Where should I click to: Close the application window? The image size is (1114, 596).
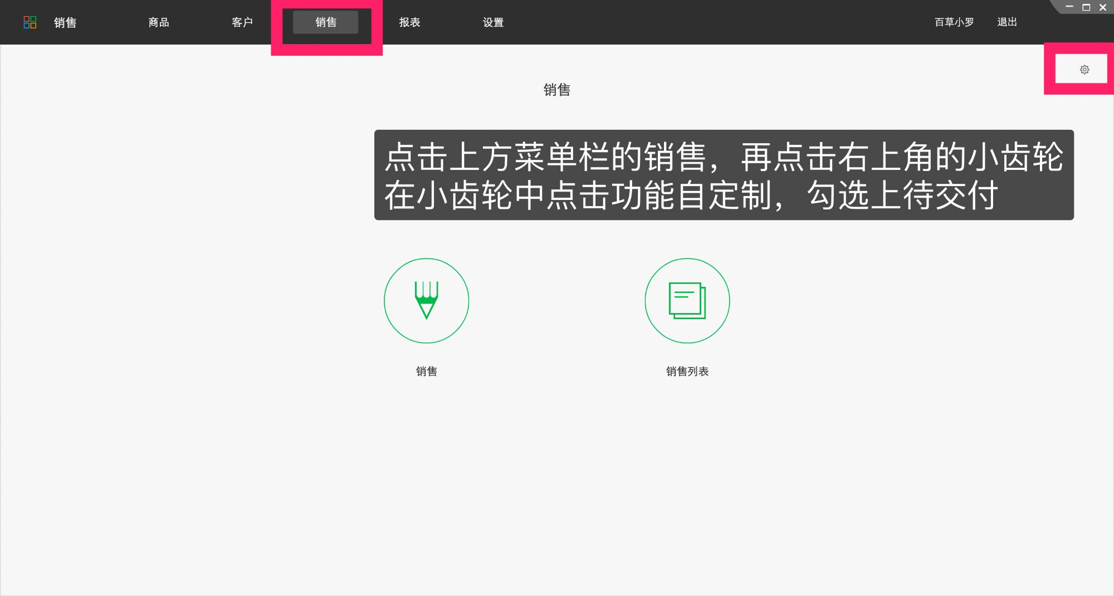[1103, 7]
